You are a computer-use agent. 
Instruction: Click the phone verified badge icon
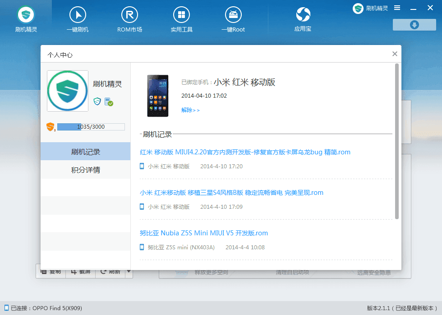coord(109,102)
